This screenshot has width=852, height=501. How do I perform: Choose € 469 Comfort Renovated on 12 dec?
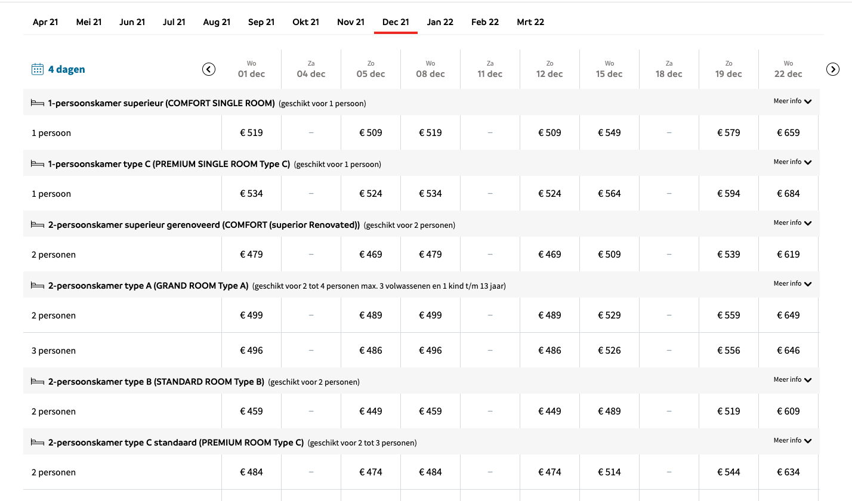[x=550, y=254]
